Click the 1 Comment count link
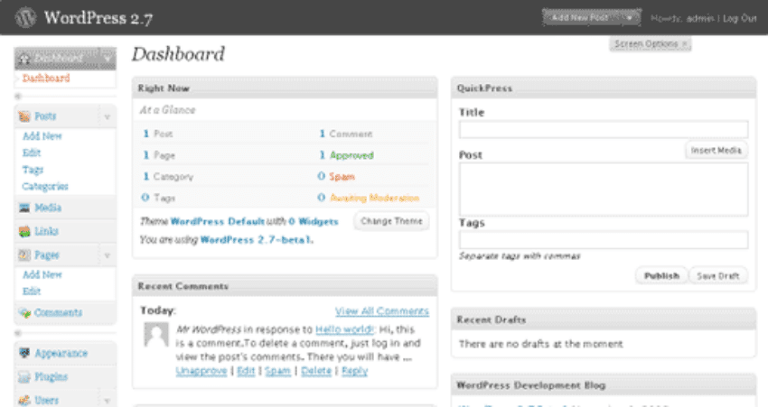 pyautogui.click(x=323, y=134)
